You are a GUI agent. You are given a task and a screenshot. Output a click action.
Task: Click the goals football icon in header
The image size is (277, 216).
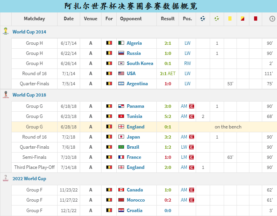(x=203, y=18)
